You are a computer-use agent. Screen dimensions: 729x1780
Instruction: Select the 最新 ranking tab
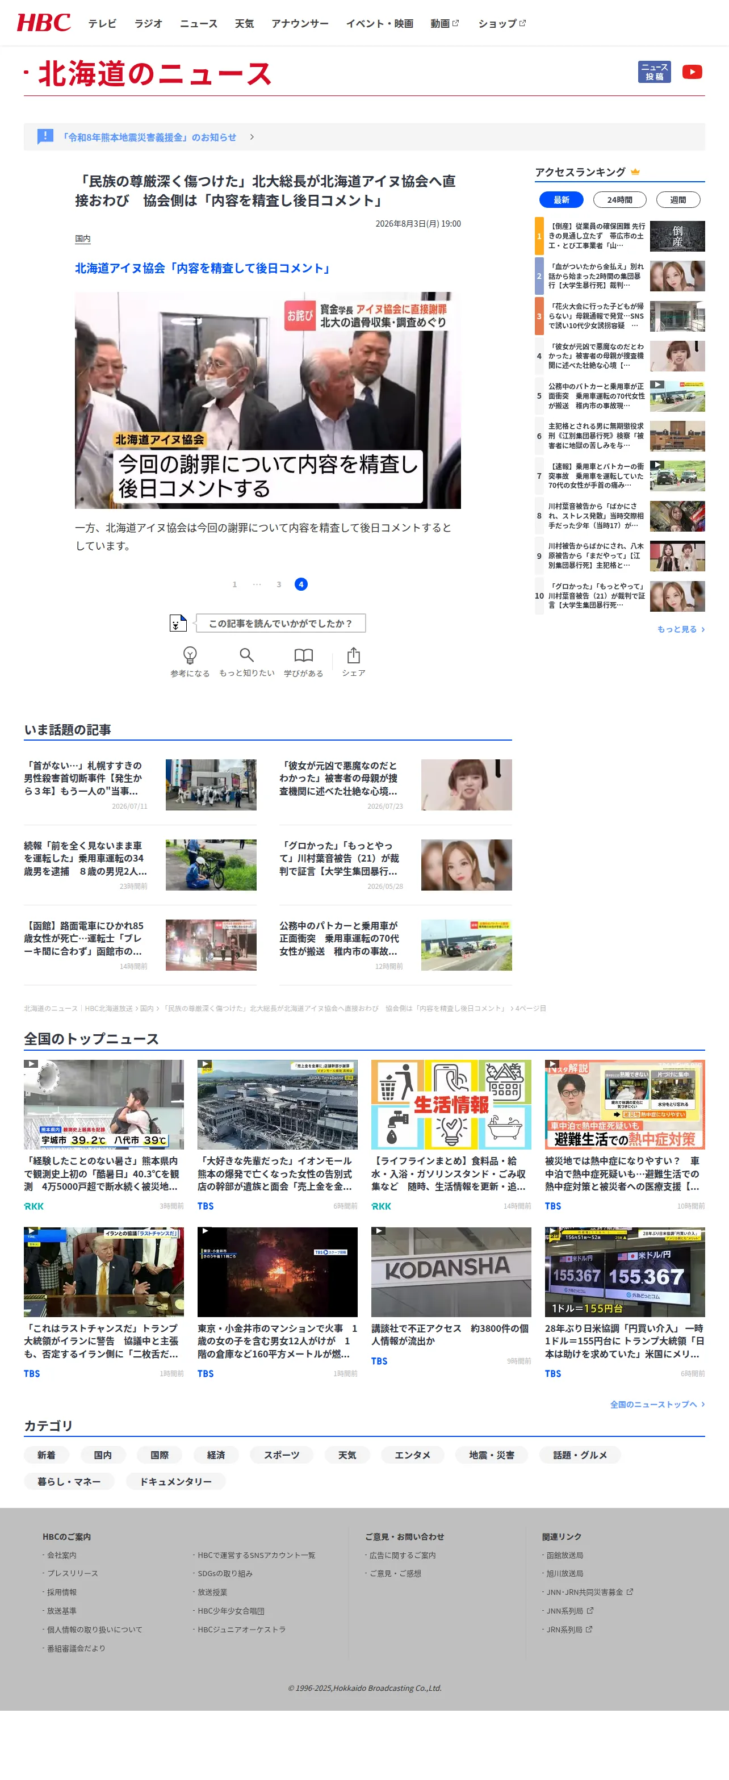[x=561, y=200]
